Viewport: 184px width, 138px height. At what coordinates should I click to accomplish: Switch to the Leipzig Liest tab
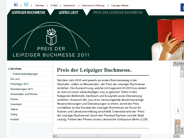(69, 12)
